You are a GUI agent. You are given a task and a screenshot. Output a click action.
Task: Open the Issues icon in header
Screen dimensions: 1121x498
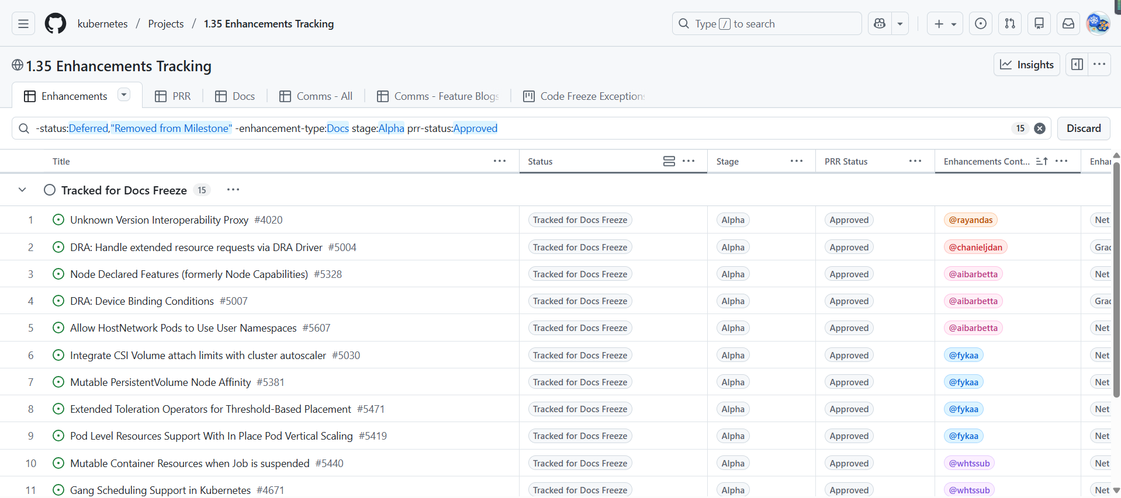tap(981, 24)
